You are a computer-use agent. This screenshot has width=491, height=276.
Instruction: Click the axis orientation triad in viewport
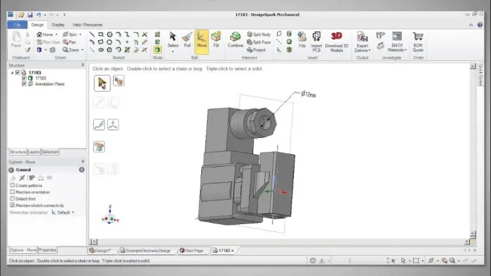[x=110, y=215]
